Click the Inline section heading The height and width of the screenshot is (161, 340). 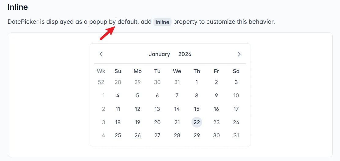coord(18,7)
